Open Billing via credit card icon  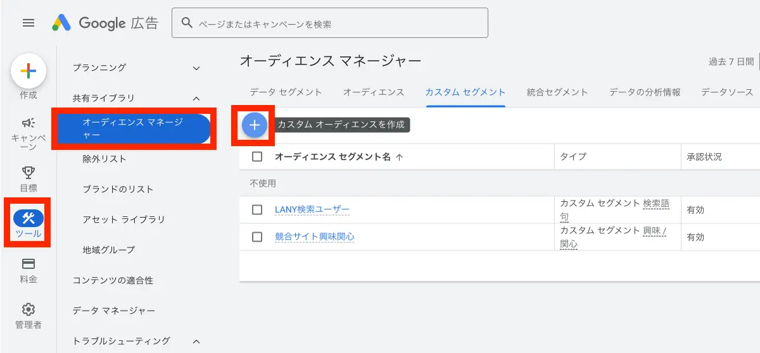pos(28,264)
